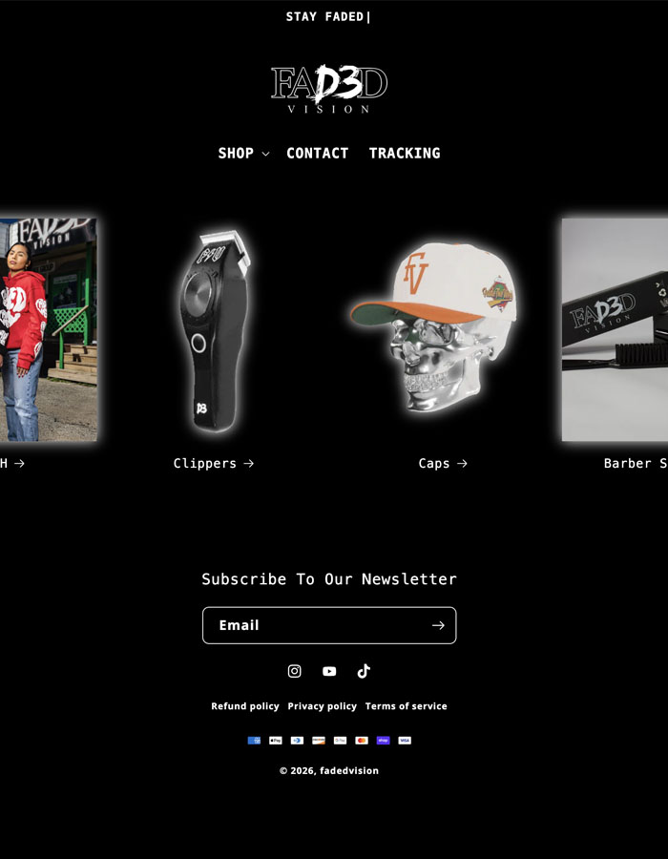Click the American Express payment icon
Viewport: 668px width, 859px height.
click(254, 741)
